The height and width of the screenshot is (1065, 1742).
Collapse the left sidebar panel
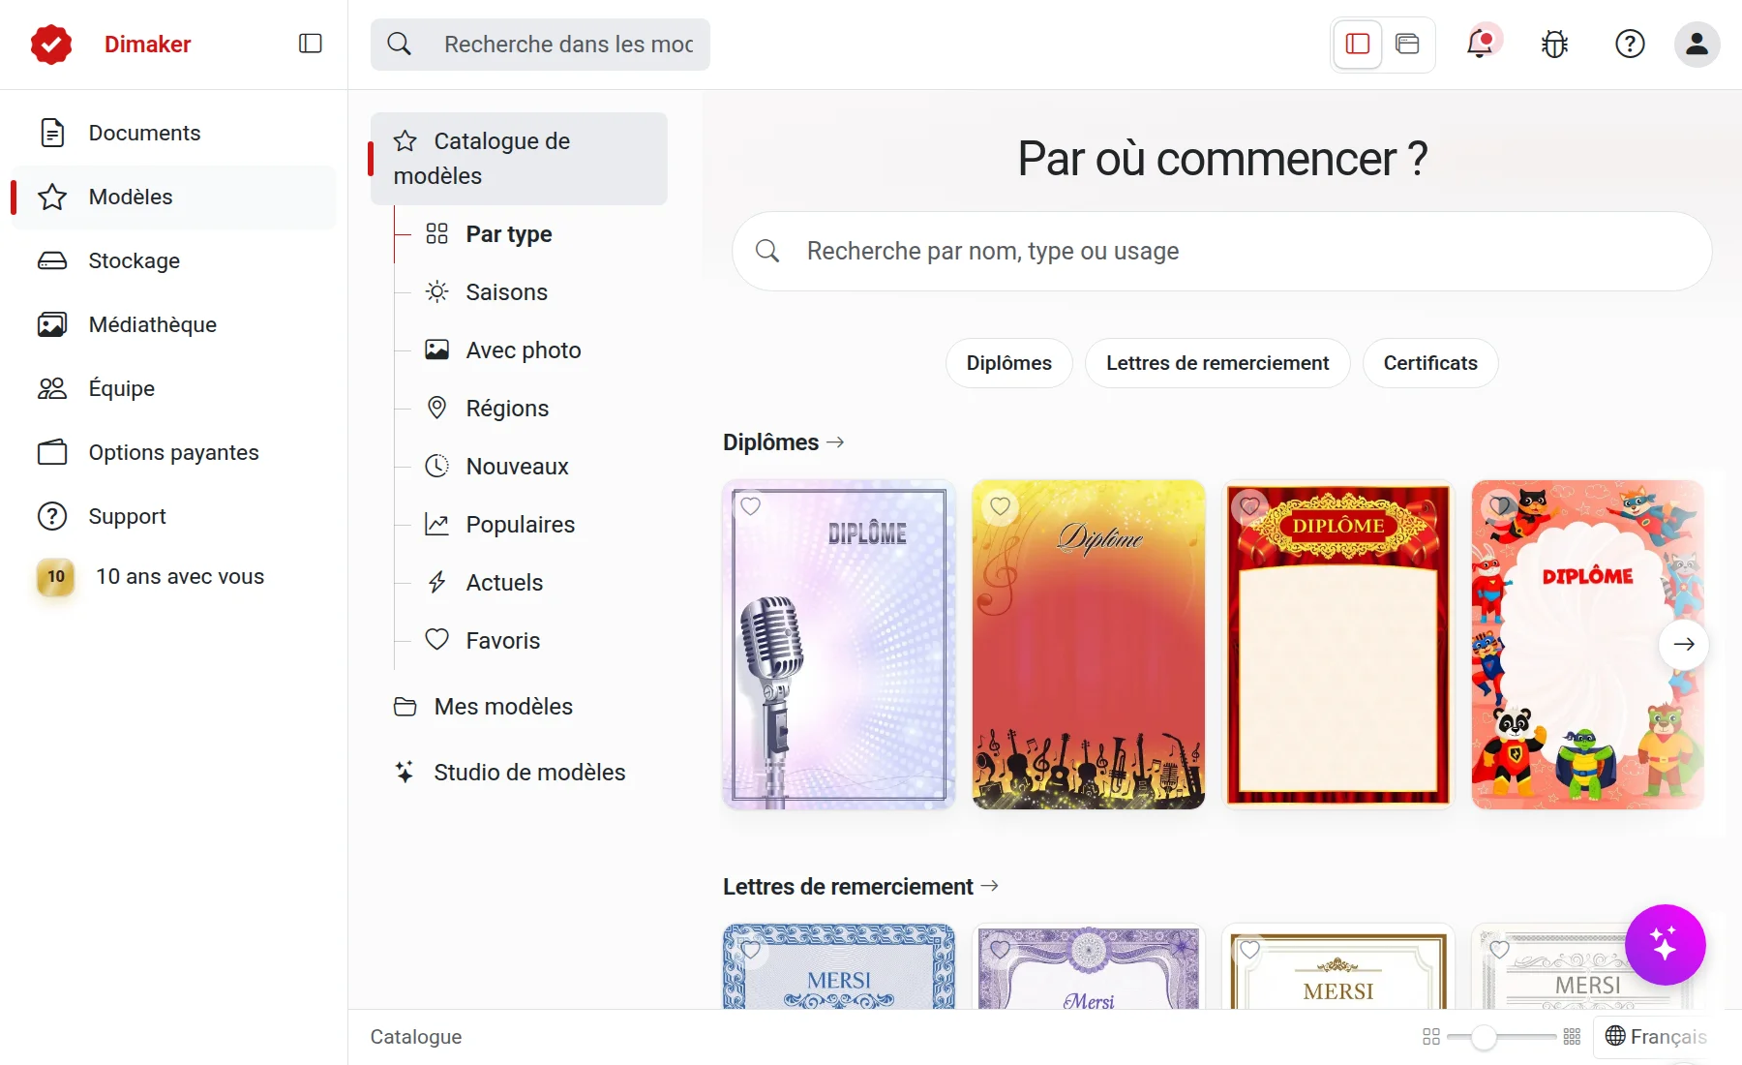pyautogui.click(x=310, y=44)
